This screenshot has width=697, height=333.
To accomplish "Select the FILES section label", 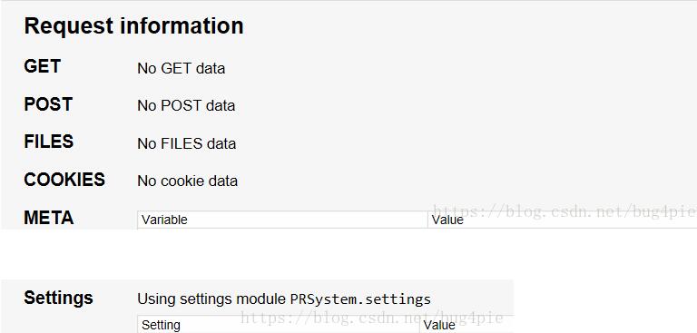I will 49,142.
